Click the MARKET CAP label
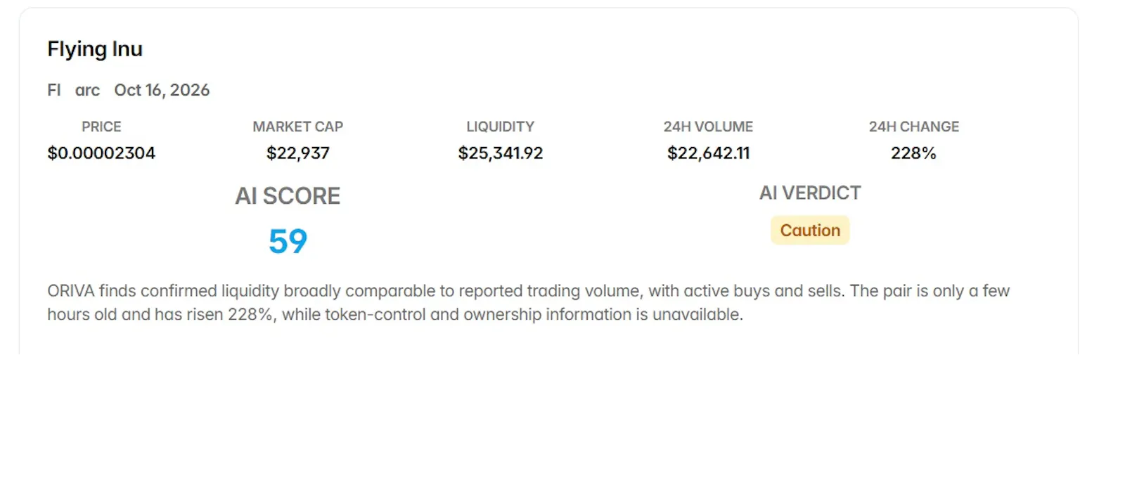The height and width of the screenshot is (483, 1125). point(298,127)
